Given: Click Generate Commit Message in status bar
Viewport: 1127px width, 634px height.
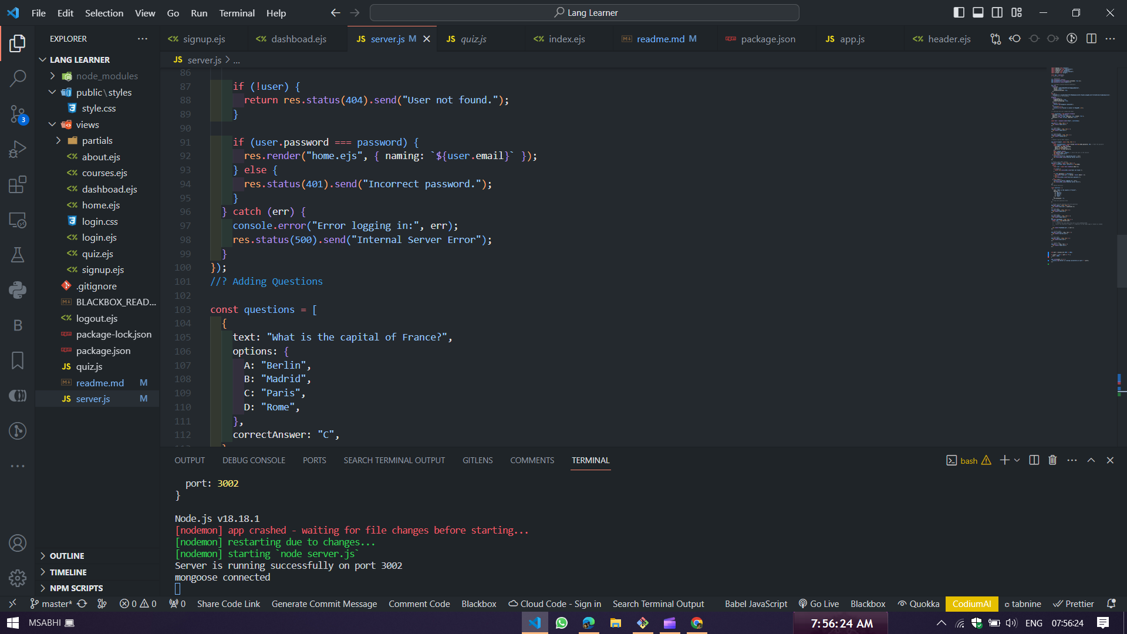Looking at the screenshot, I should click(324, 603).
